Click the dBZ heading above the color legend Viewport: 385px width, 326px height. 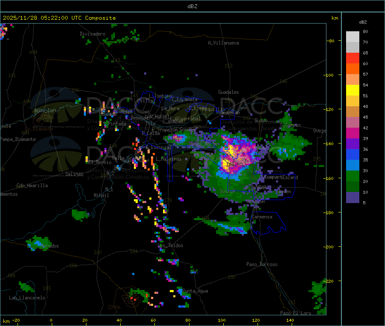[363, 22]
